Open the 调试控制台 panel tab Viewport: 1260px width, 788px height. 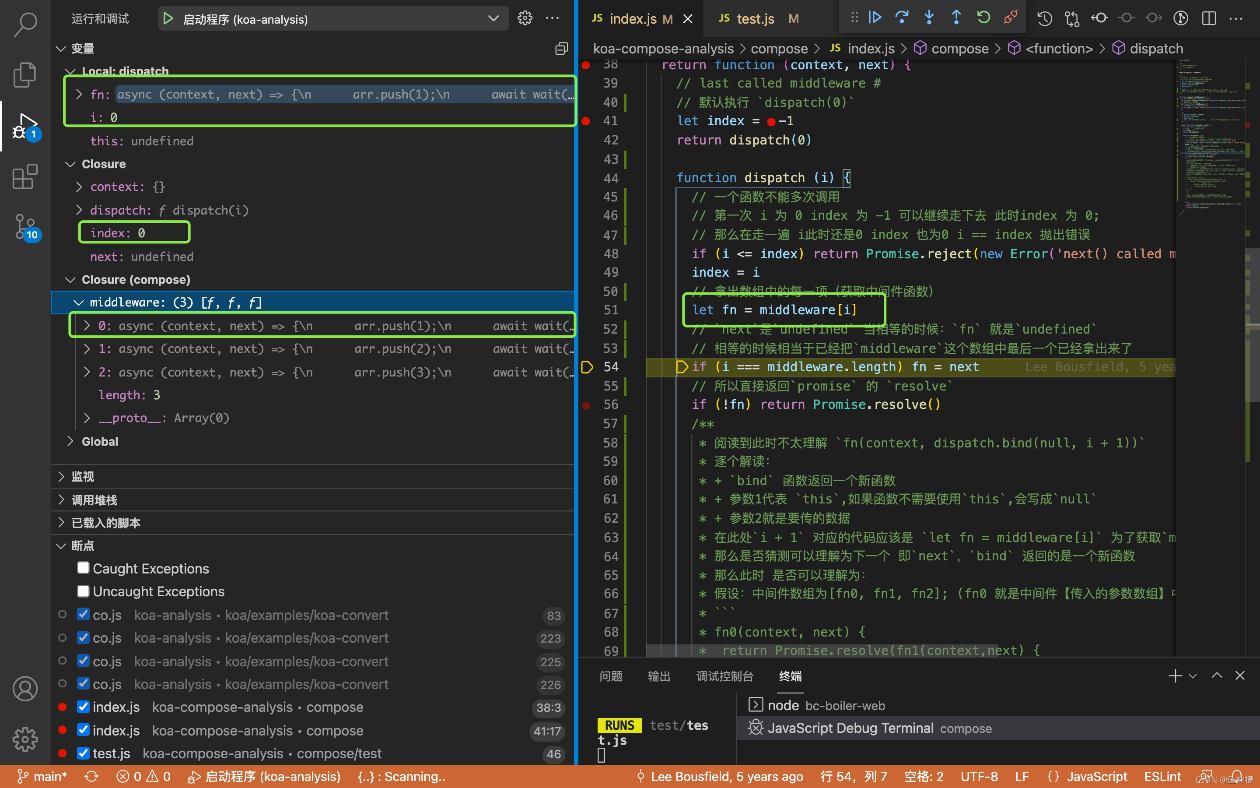pyautogui.click(x=724, y=676)
